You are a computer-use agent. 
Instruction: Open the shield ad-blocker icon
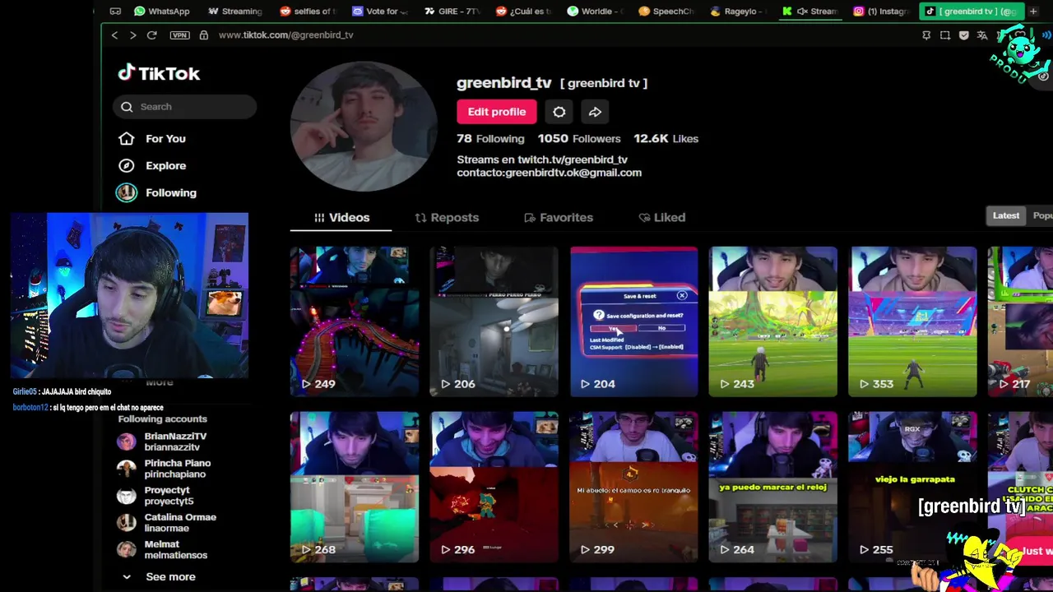pyautogui.click(x=964, y=35)
